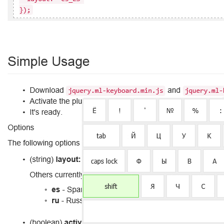
Task: Tap the К key
Action: (209, 136)
